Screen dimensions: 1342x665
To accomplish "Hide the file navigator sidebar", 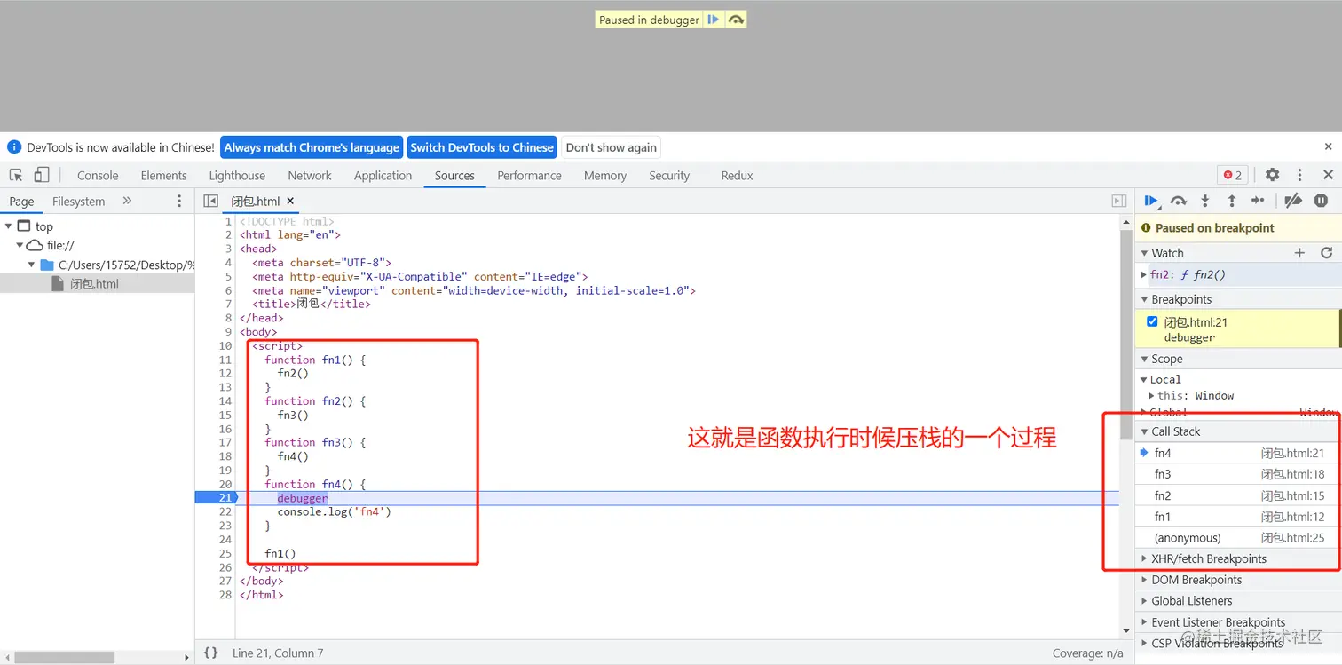I will click(x=210, y=202).
